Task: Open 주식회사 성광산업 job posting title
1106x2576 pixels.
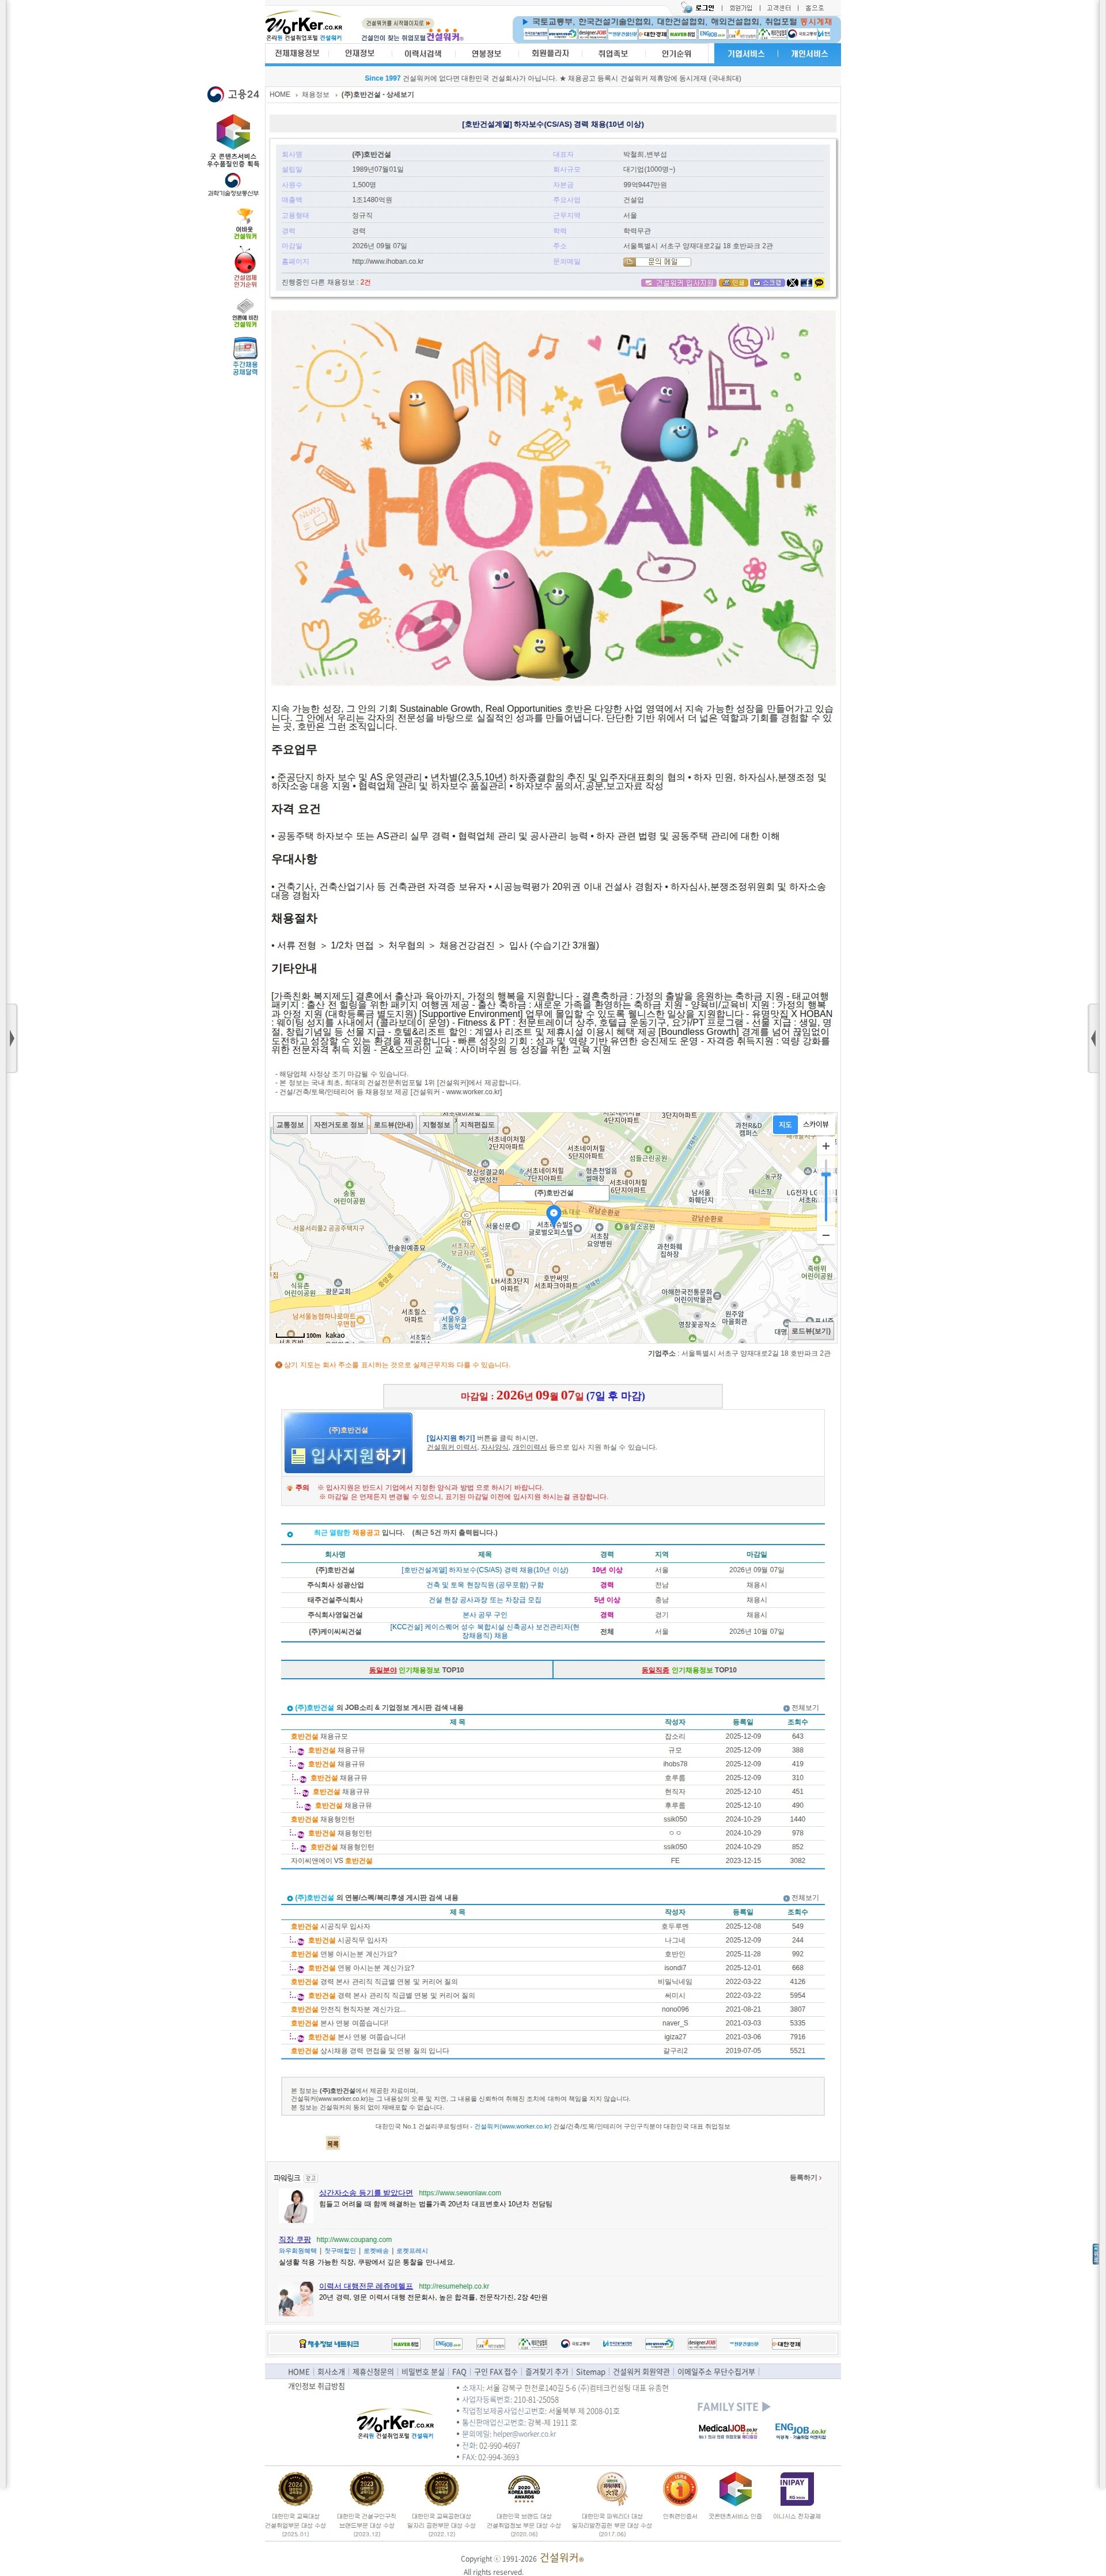Action: 485,1585
